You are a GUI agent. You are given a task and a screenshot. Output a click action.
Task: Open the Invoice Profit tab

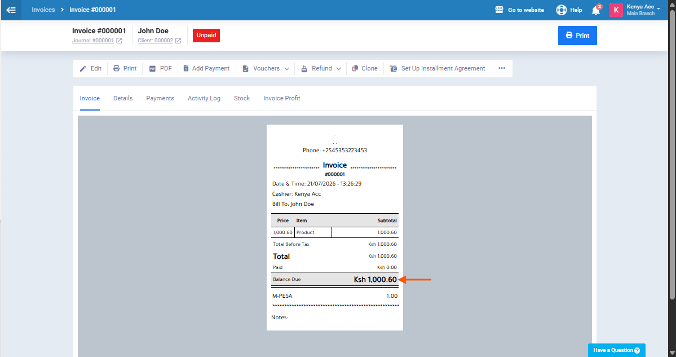(x=281, y=98)
